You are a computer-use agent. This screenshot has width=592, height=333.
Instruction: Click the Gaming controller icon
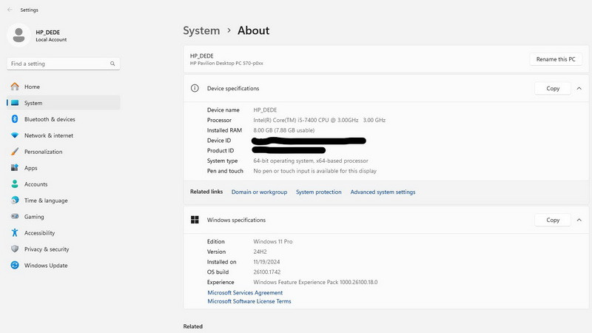pyautogui.click(x=15, y=216)
